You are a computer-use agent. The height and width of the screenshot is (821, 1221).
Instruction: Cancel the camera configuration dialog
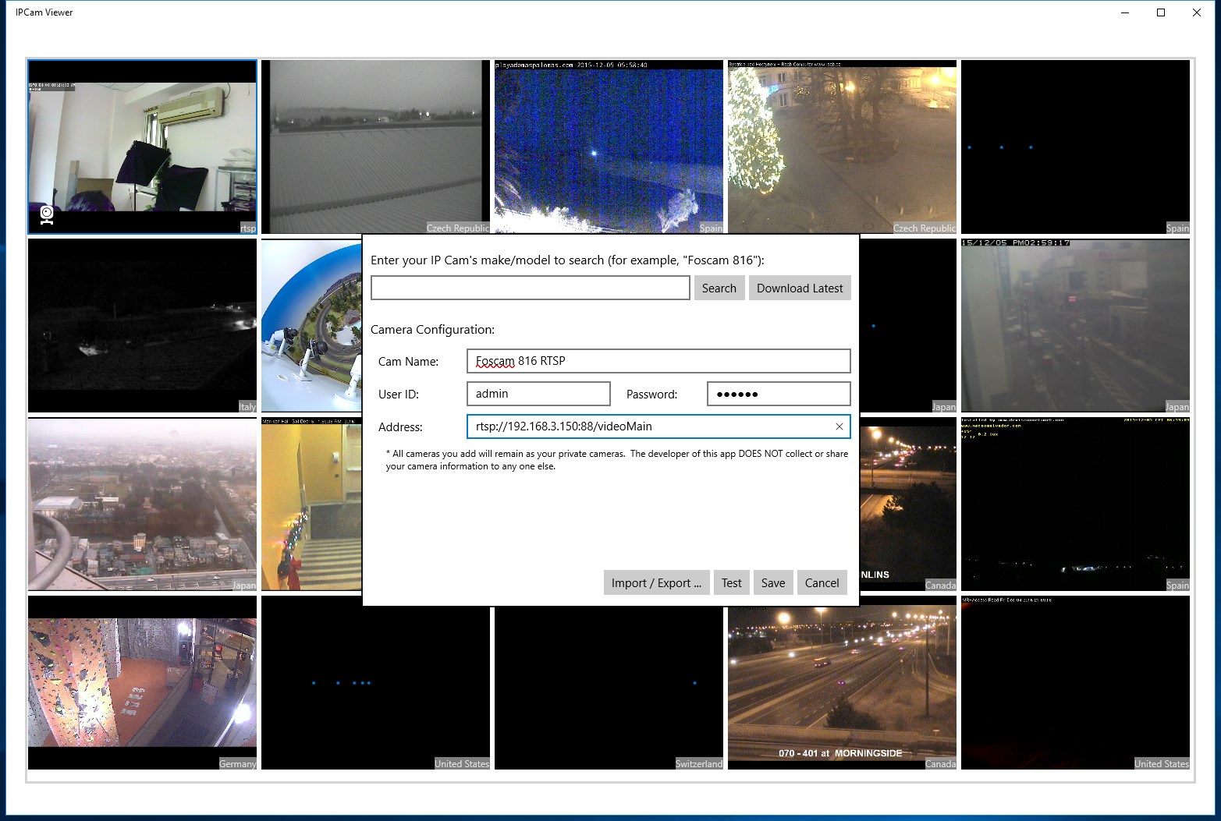[x=822, y=582]
